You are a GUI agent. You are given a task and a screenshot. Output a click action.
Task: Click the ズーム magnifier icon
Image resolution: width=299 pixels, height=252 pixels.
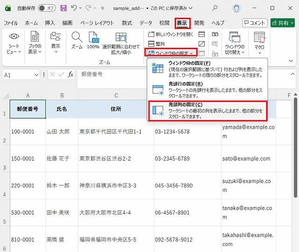(77, 41)
